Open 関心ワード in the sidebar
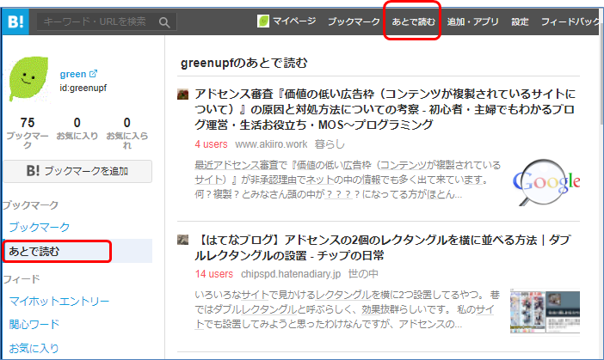Screen dimensions: 604x360 [34, 324]
